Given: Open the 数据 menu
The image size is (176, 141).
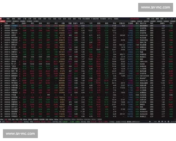Looking at the screenshot, I should [19, 19].
